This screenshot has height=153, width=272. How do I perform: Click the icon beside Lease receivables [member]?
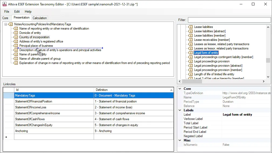click(x=190, y=40)
